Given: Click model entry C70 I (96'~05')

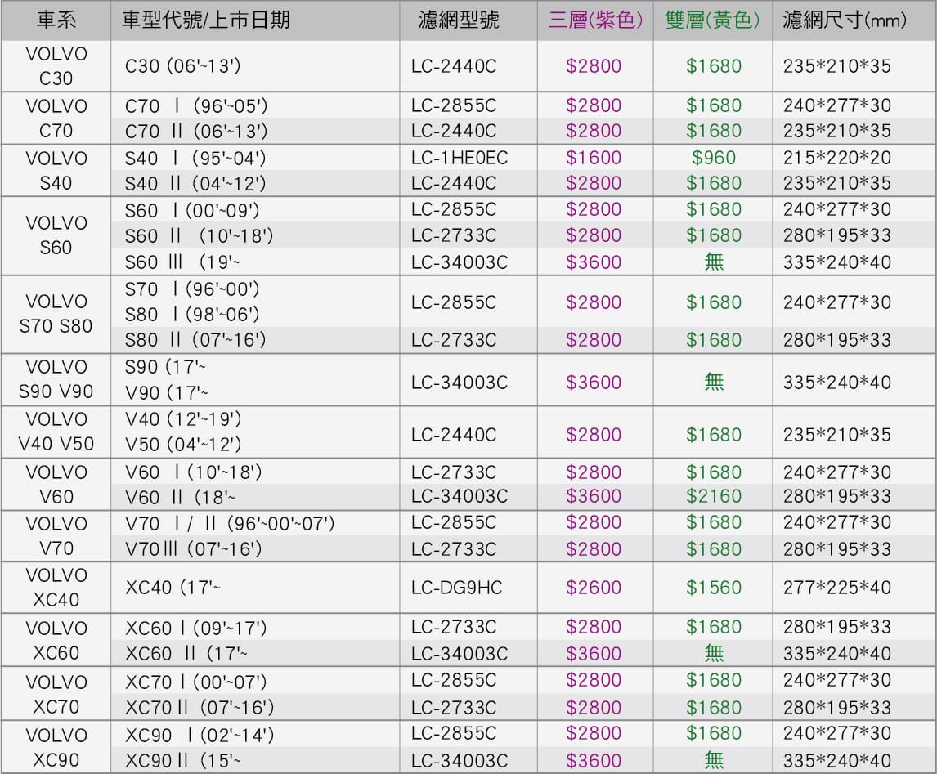Looking at the screenshot, I should [196, 105].
